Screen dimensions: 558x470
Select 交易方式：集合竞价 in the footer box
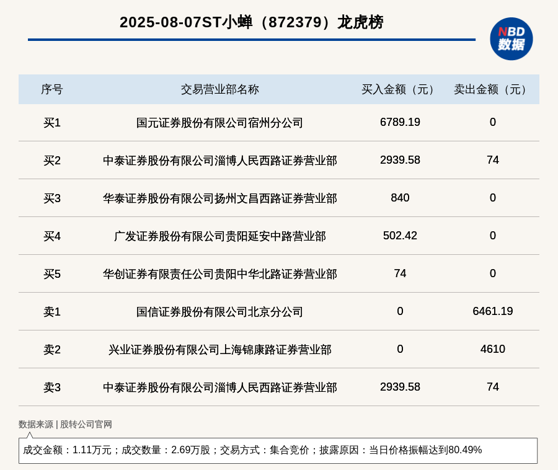click(x=264, y=450)
